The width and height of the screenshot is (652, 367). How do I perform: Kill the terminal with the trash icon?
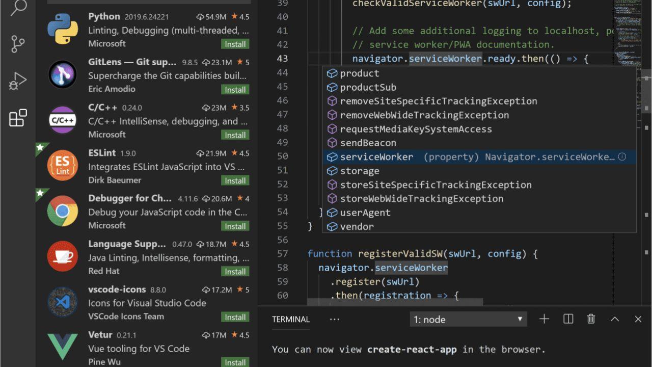[x=590, y=319]
